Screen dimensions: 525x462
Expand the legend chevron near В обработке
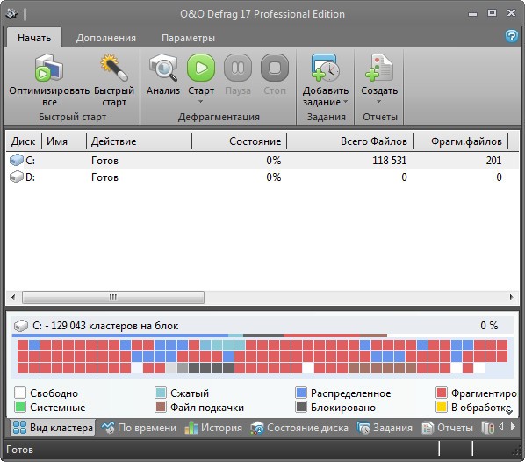tap(509, 412)
